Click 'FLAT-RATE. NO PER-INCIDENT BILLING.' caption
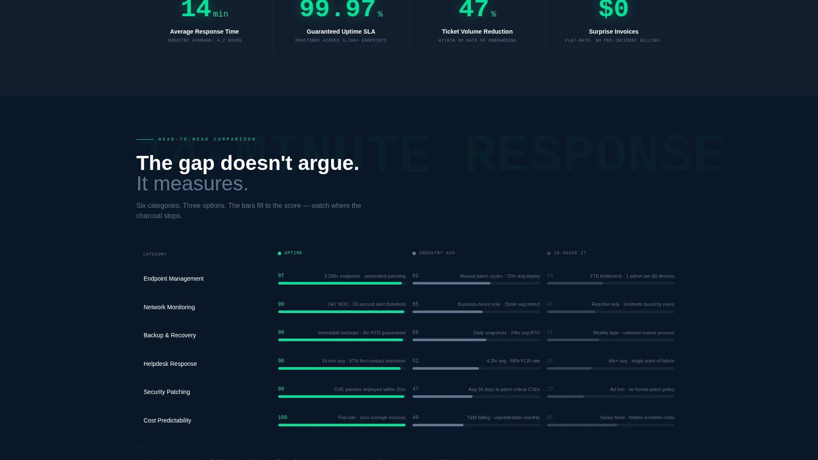 (613, 40)
